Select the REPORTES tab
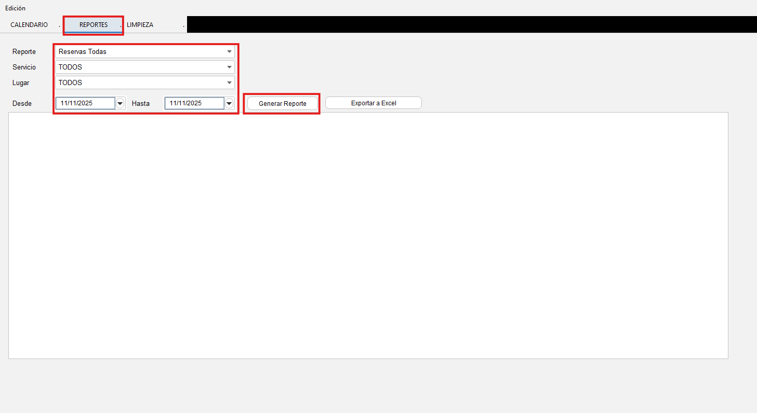This screenshot has height=413, width=757. (94, 25)
